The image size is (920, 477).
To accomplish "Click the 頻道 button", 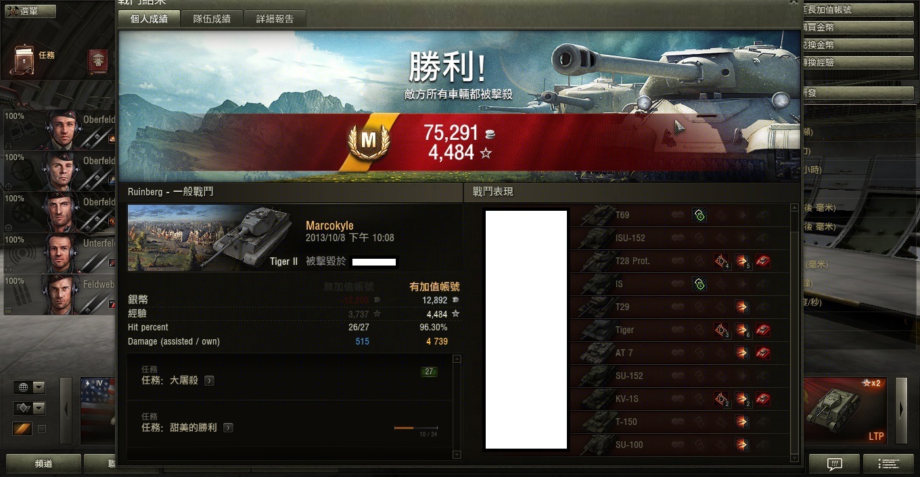I will click(x=43, y=464).
